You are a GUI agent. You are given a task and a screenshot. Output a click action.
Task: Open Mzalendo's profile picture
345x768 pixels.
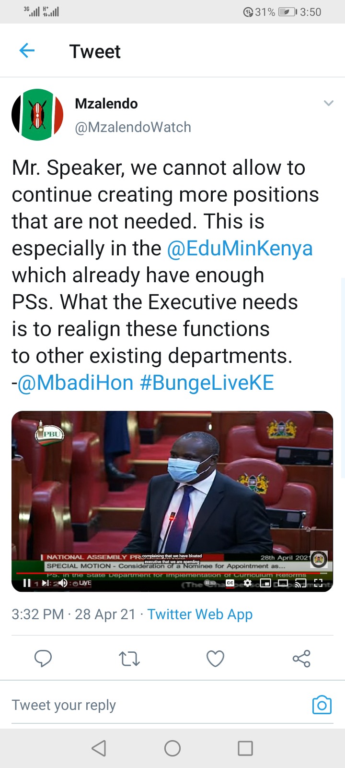[x=37, y=115]
